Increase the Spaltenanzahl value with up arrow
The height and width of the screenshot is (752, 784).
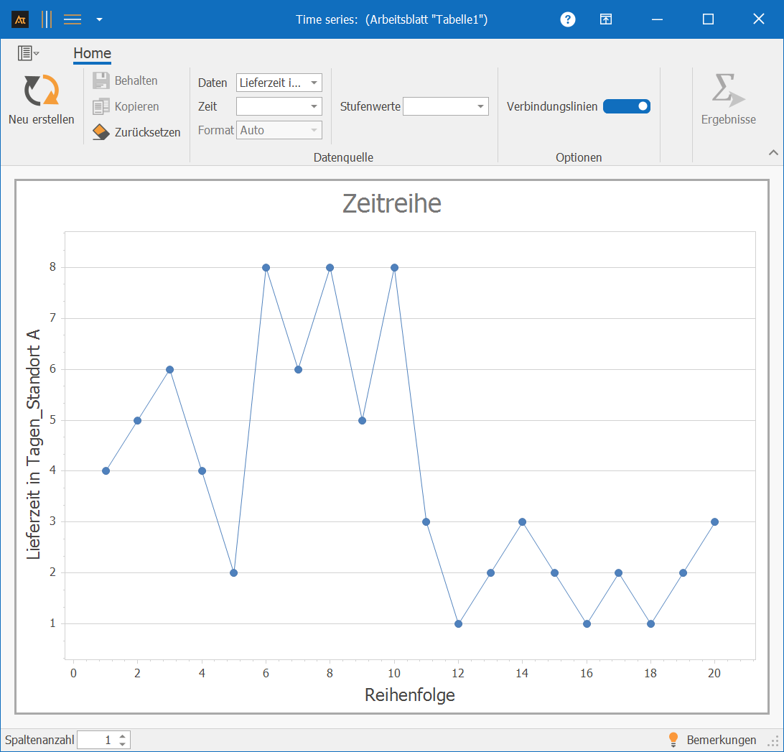click(x=123, y=736)
